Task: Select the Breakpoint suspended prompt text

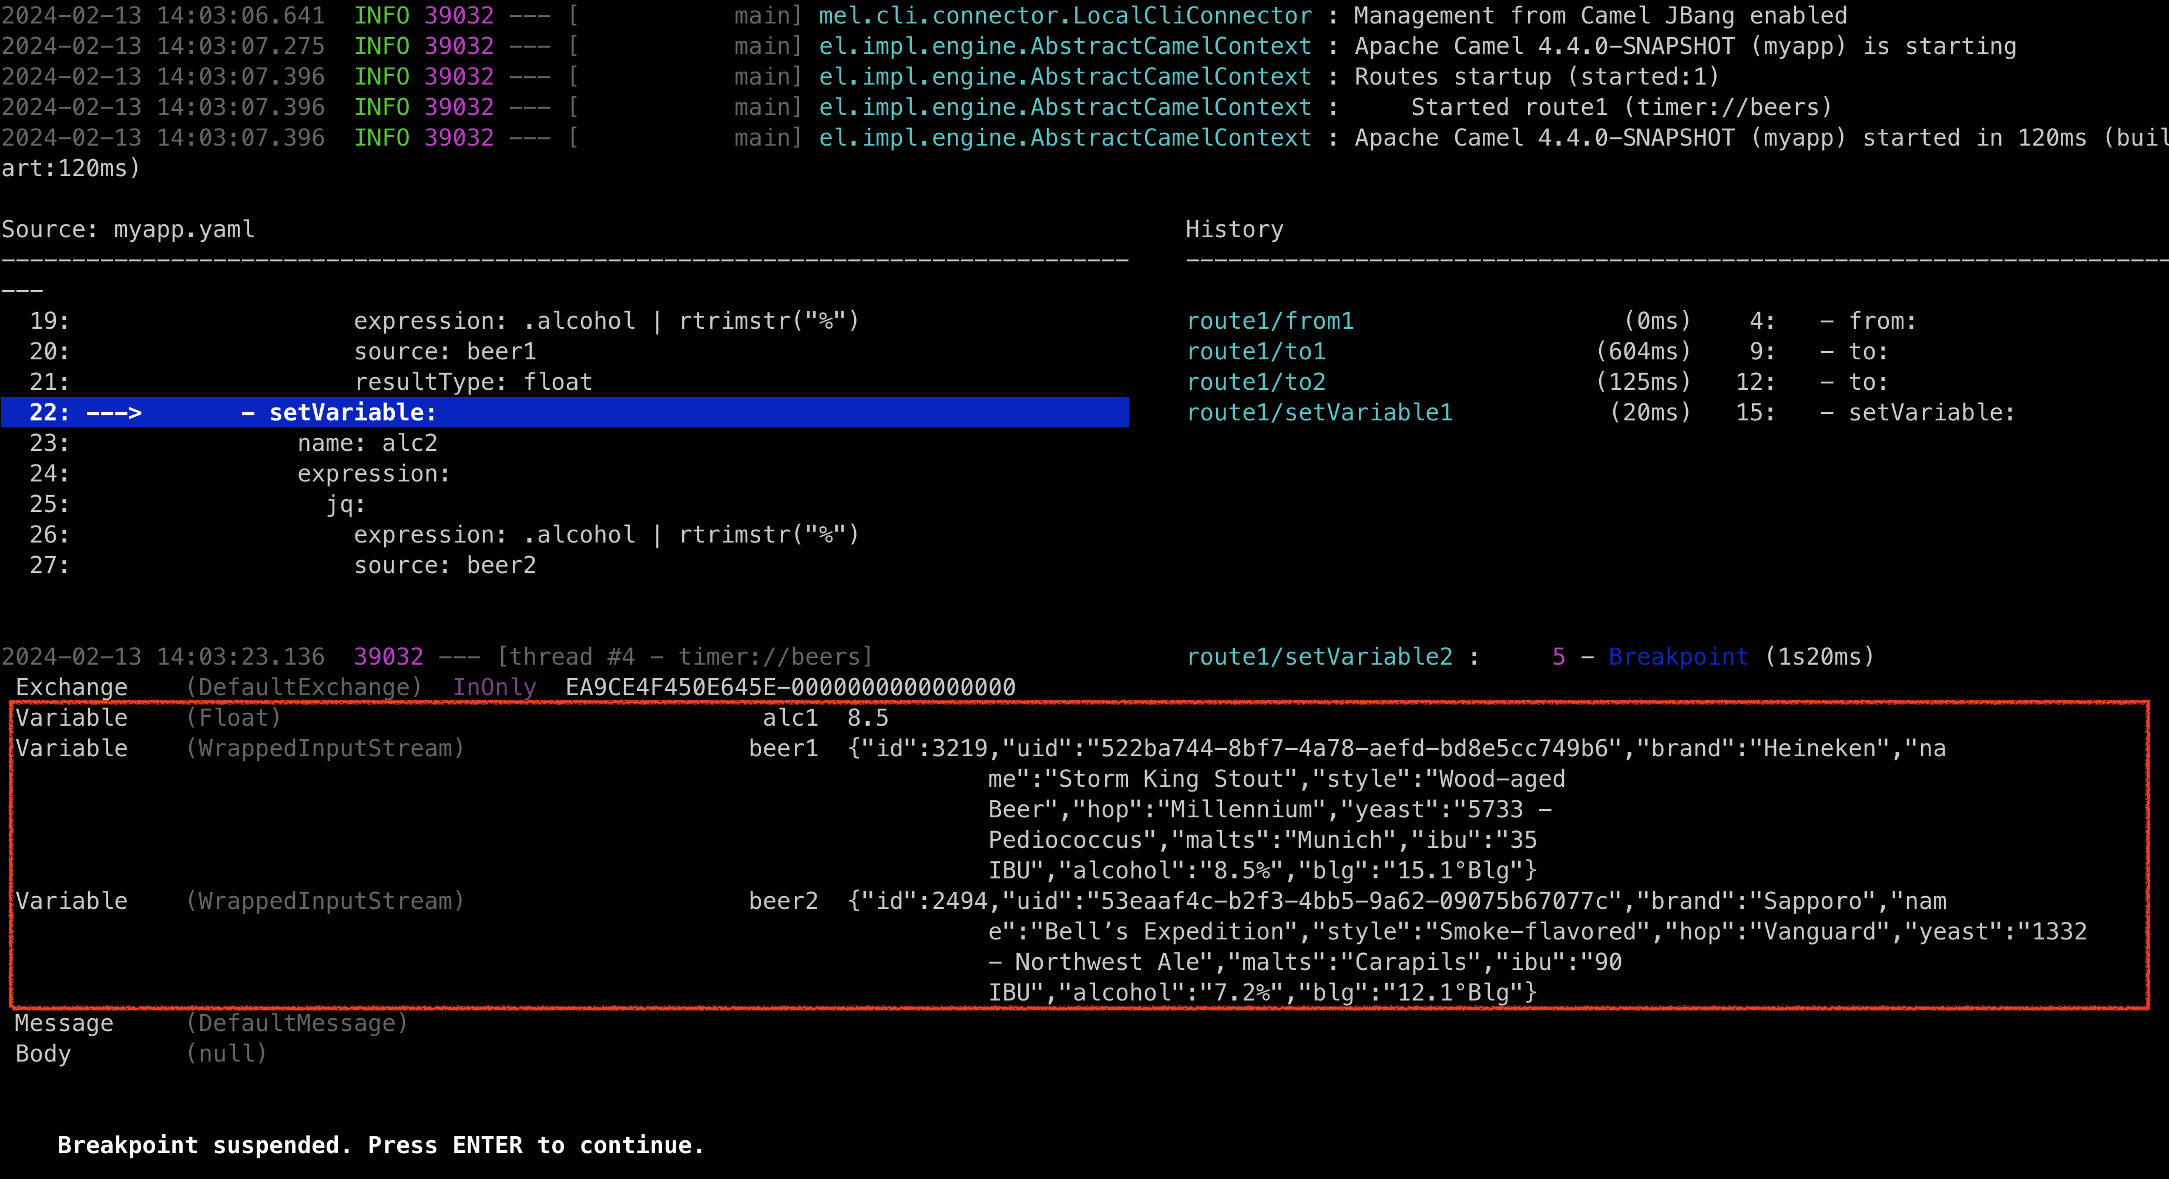Action: (381, 1146)
